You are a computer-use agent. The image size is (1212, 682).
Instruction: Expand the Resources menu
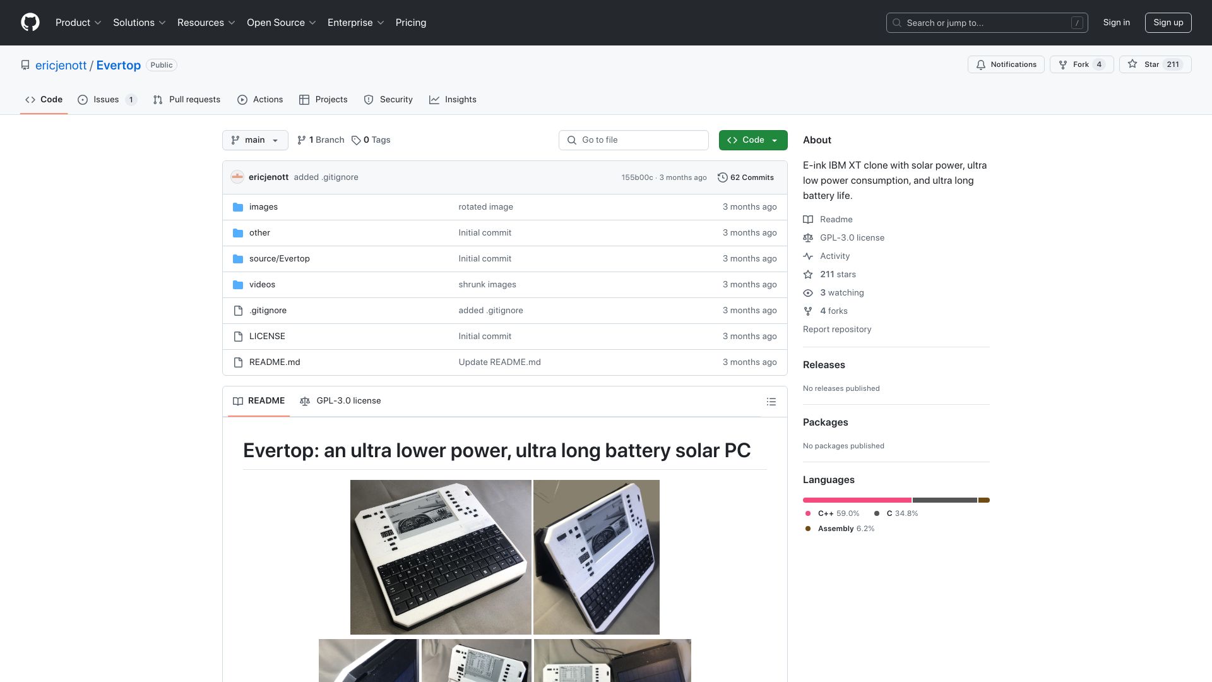pos(206,23)
